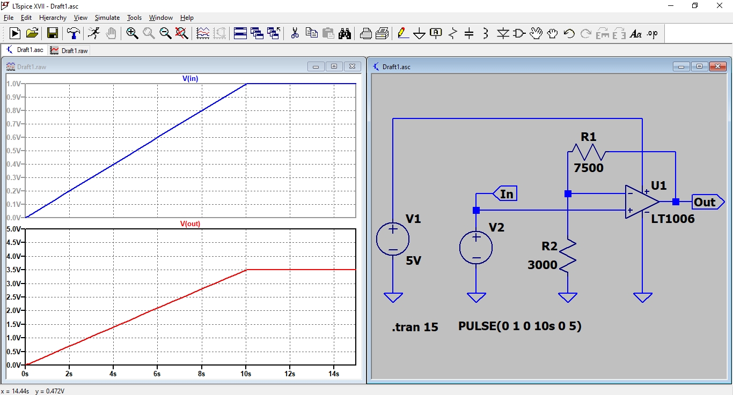Open the Component gate icon
733x395 pixels.
[x=519, y=33]
